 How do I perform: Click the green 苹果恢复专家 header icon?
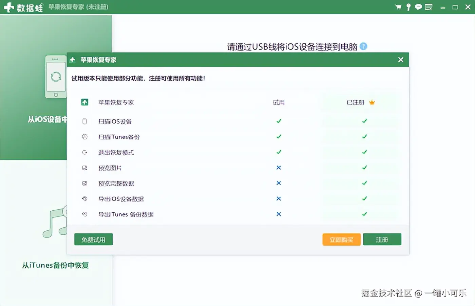pyautogui.click(x=85, y=102)
